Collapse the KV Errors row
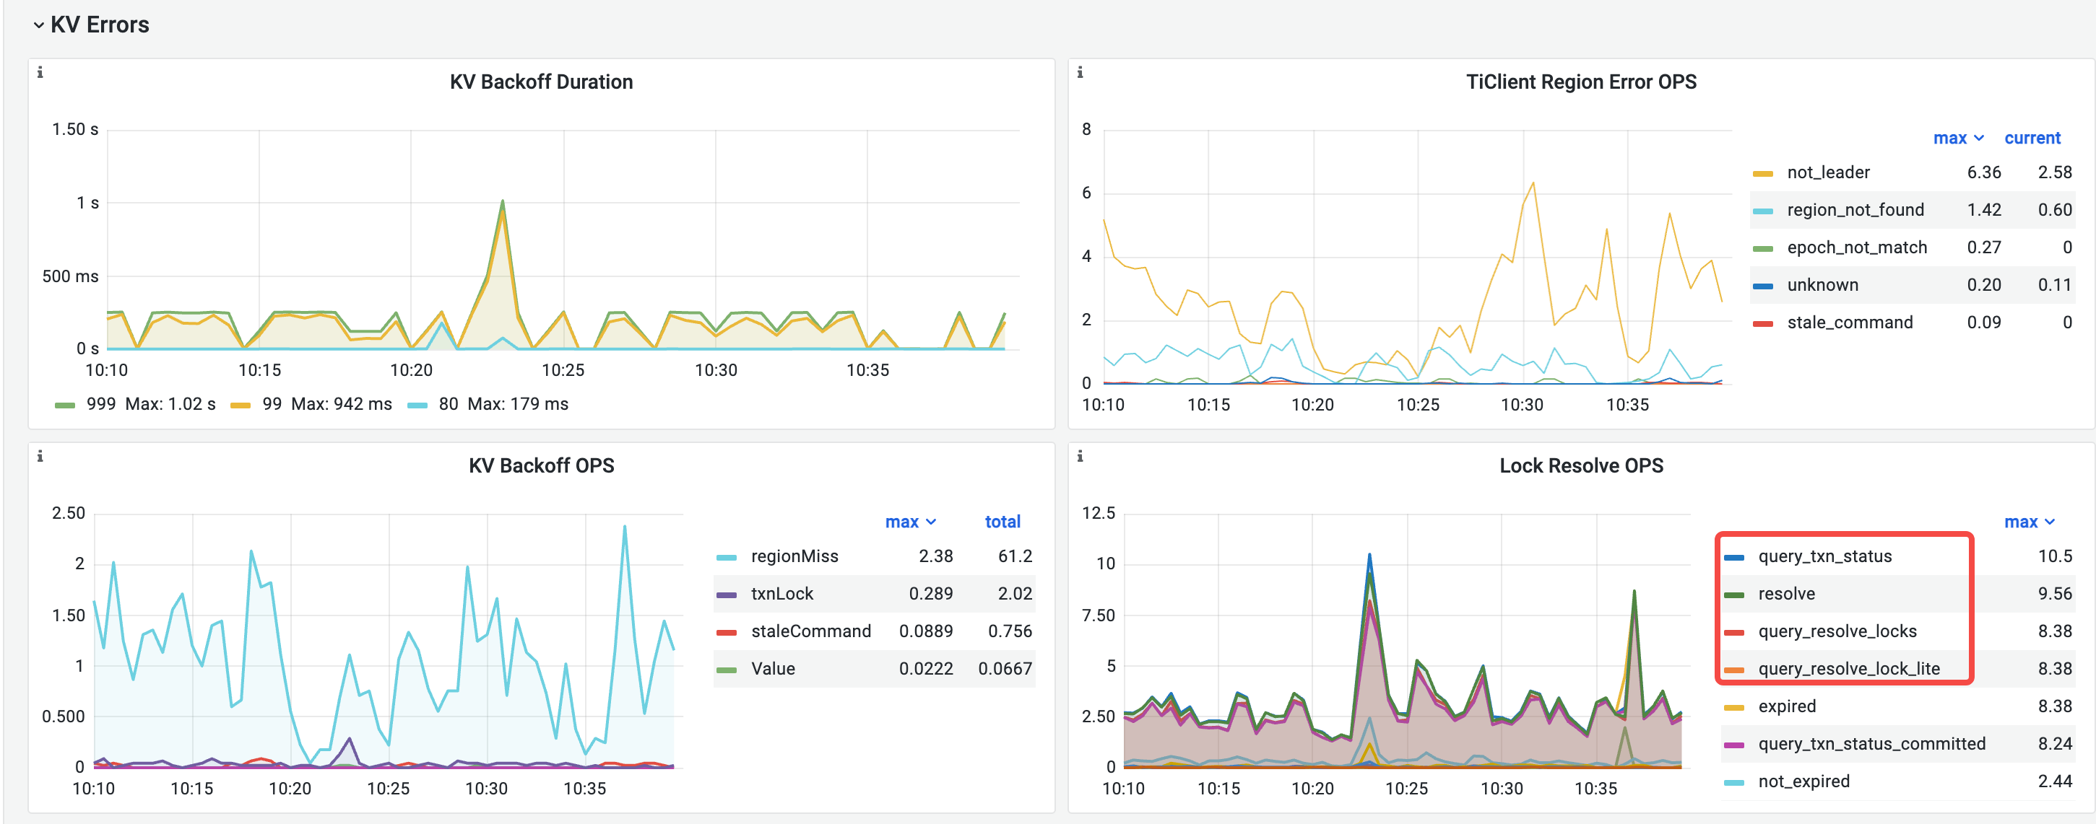The height and width of the screenshot is (824, 2096). point(38,25)
